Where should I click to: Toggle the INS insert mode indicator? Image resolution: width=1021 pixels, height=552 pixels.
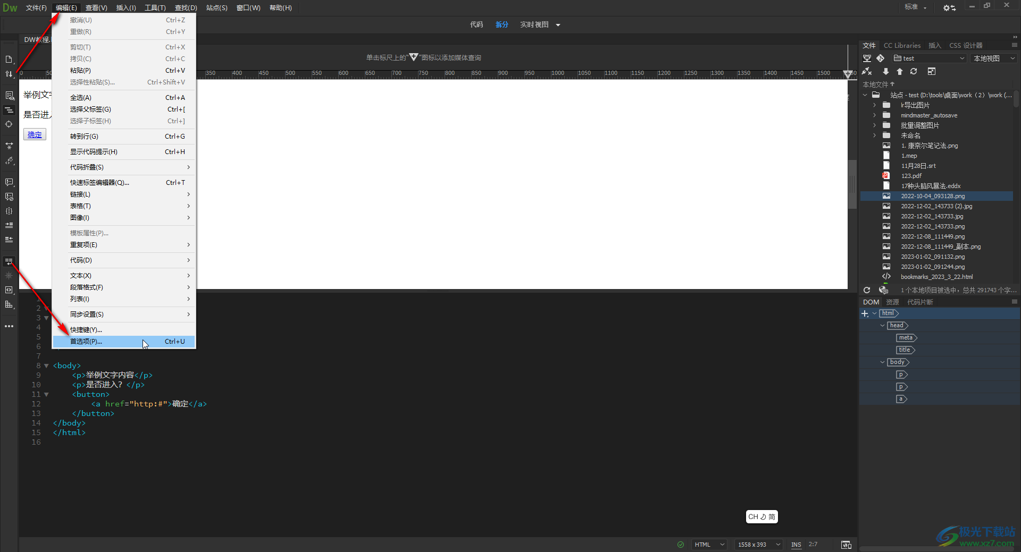click(796, 545)
